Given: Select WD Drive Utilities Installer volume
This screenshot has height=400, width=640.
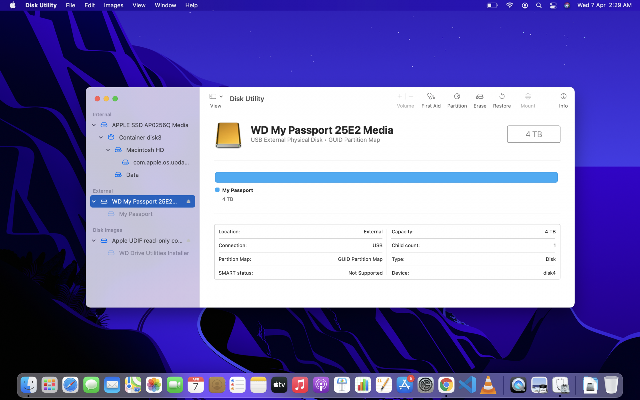Looking at the screenshot, I should point(154,253).
